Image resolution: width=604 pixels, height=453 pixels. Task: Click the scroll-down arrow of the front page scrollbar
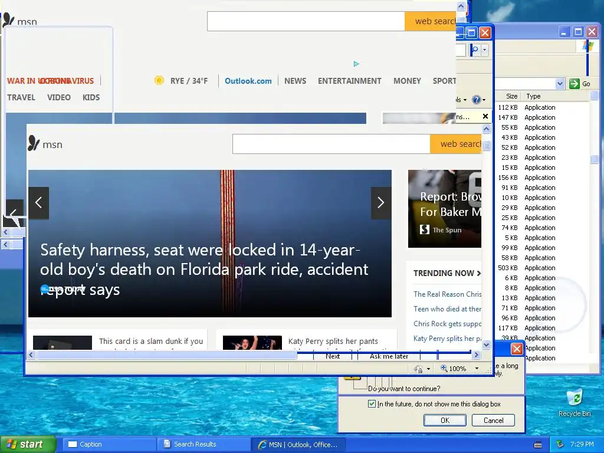point(487,344)
